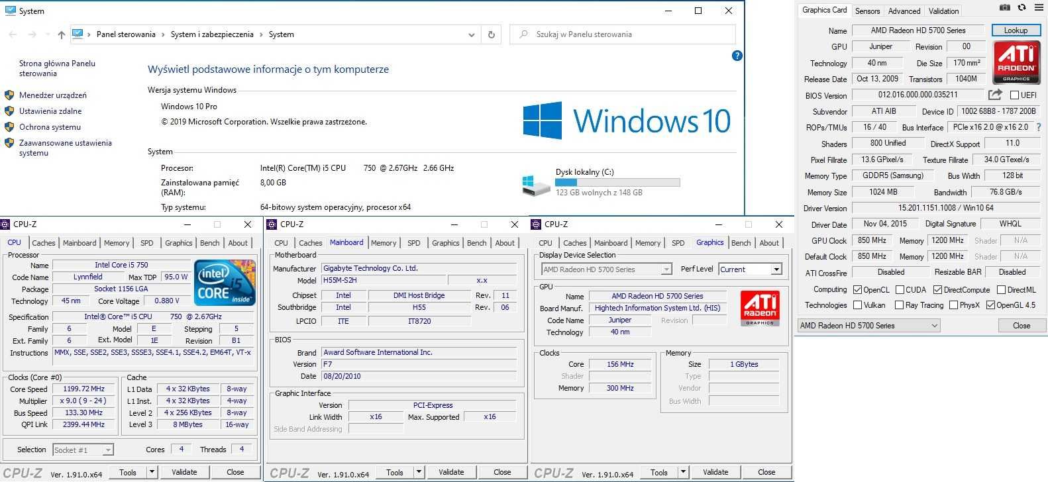
Task: Toggle the OpenGL 4.5 checkbox
Action: (990, 305)
